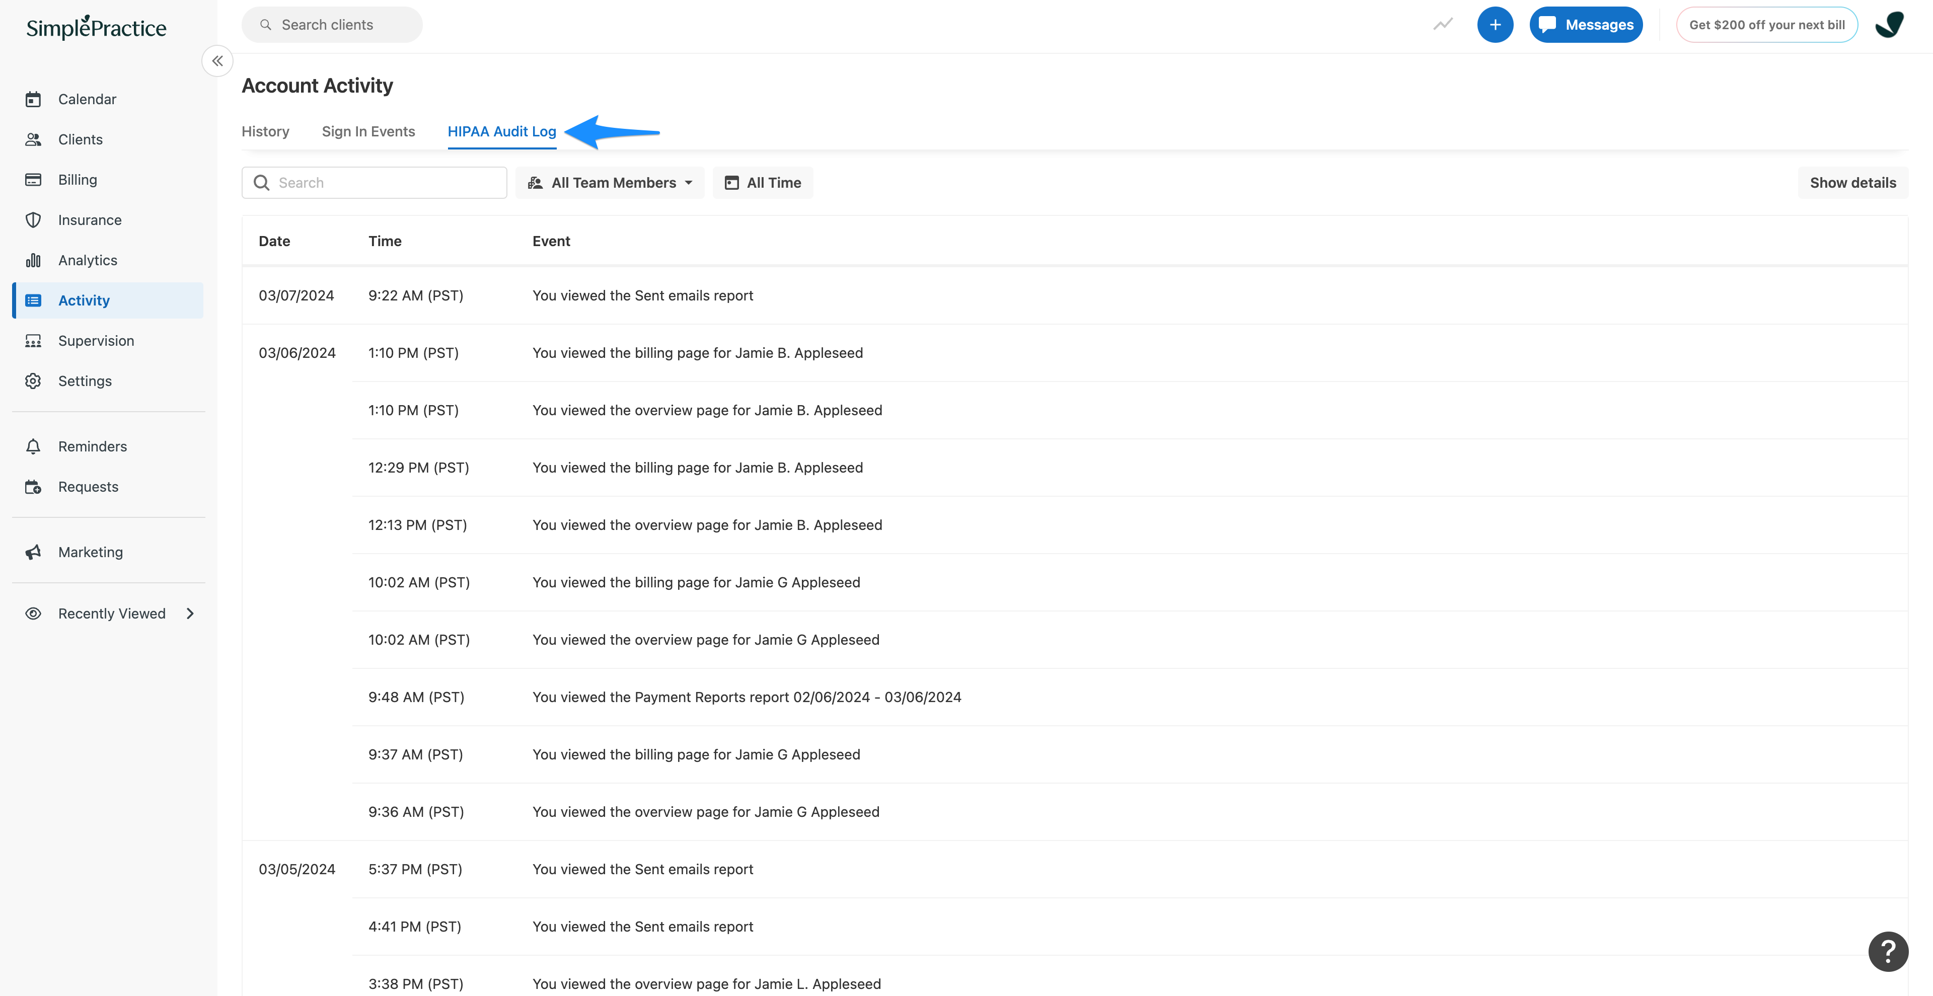This screenshot has width=1933, height=996.
Task: Click the audit log Search input
Action: point(375,182)
